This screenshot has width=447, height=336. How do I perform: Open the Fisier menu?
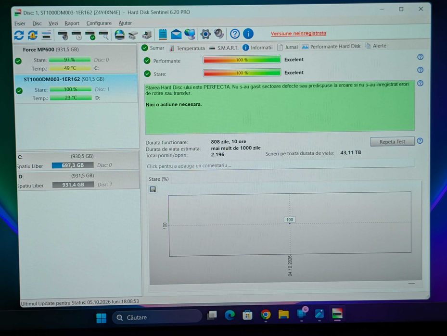pyautogui.click(x=20, y=24)
